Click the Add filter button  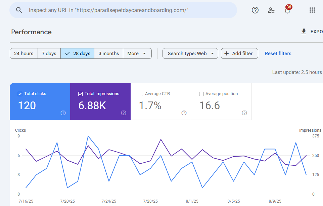pyautogui.click(x=239, y=53)
